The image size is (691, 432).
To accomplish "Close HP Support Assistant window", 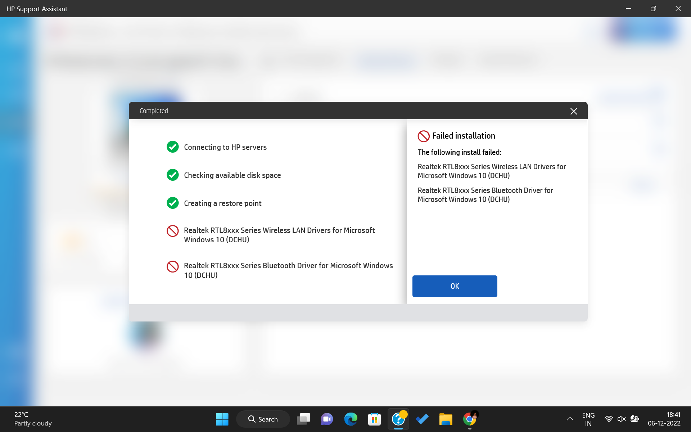I will (x=678, y=9).
